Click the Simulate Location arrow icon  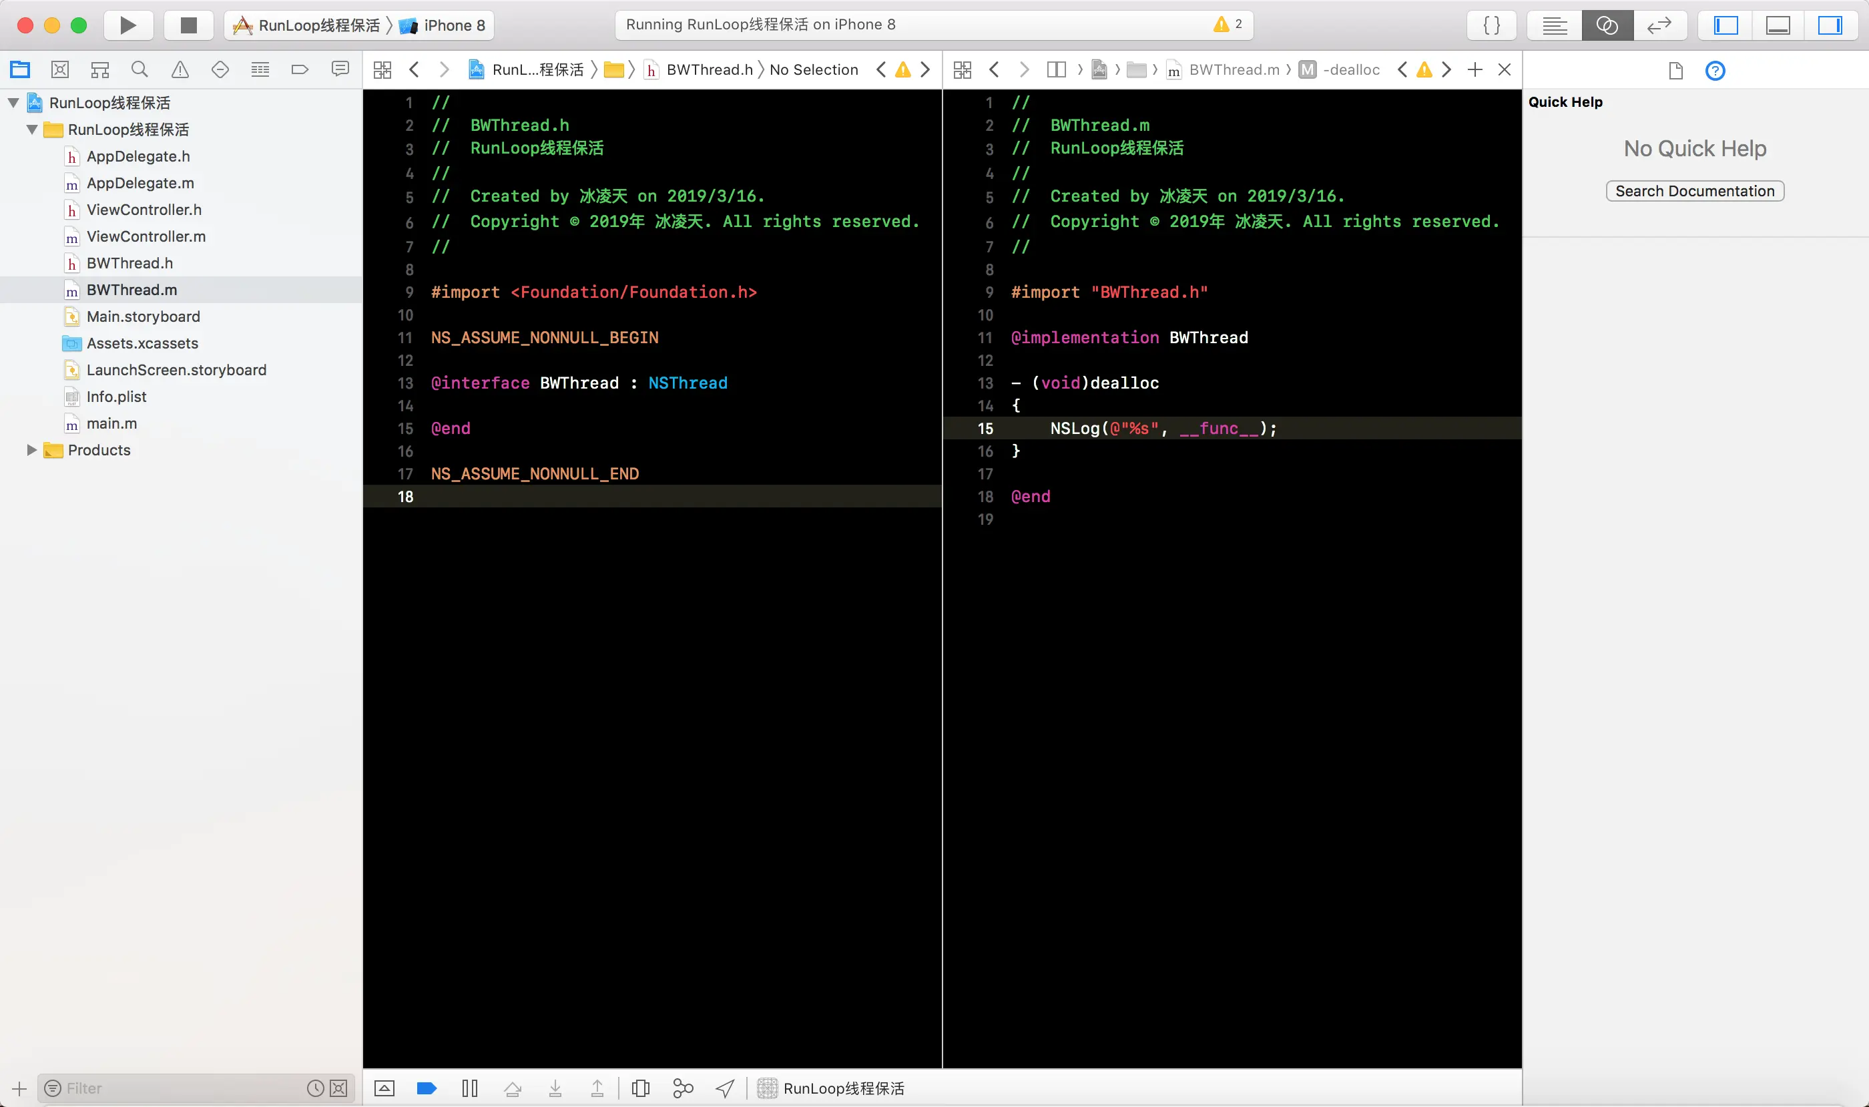(725, 1088)
